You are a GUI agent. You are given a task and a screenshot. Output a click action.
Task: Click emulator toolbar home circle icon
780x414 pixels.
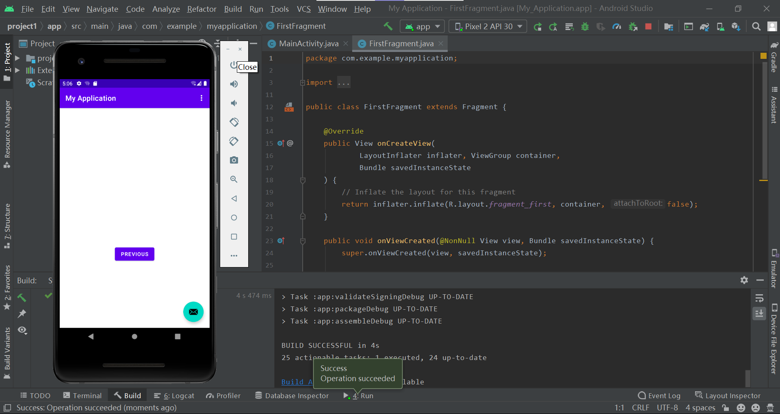[x=234, y=218]
